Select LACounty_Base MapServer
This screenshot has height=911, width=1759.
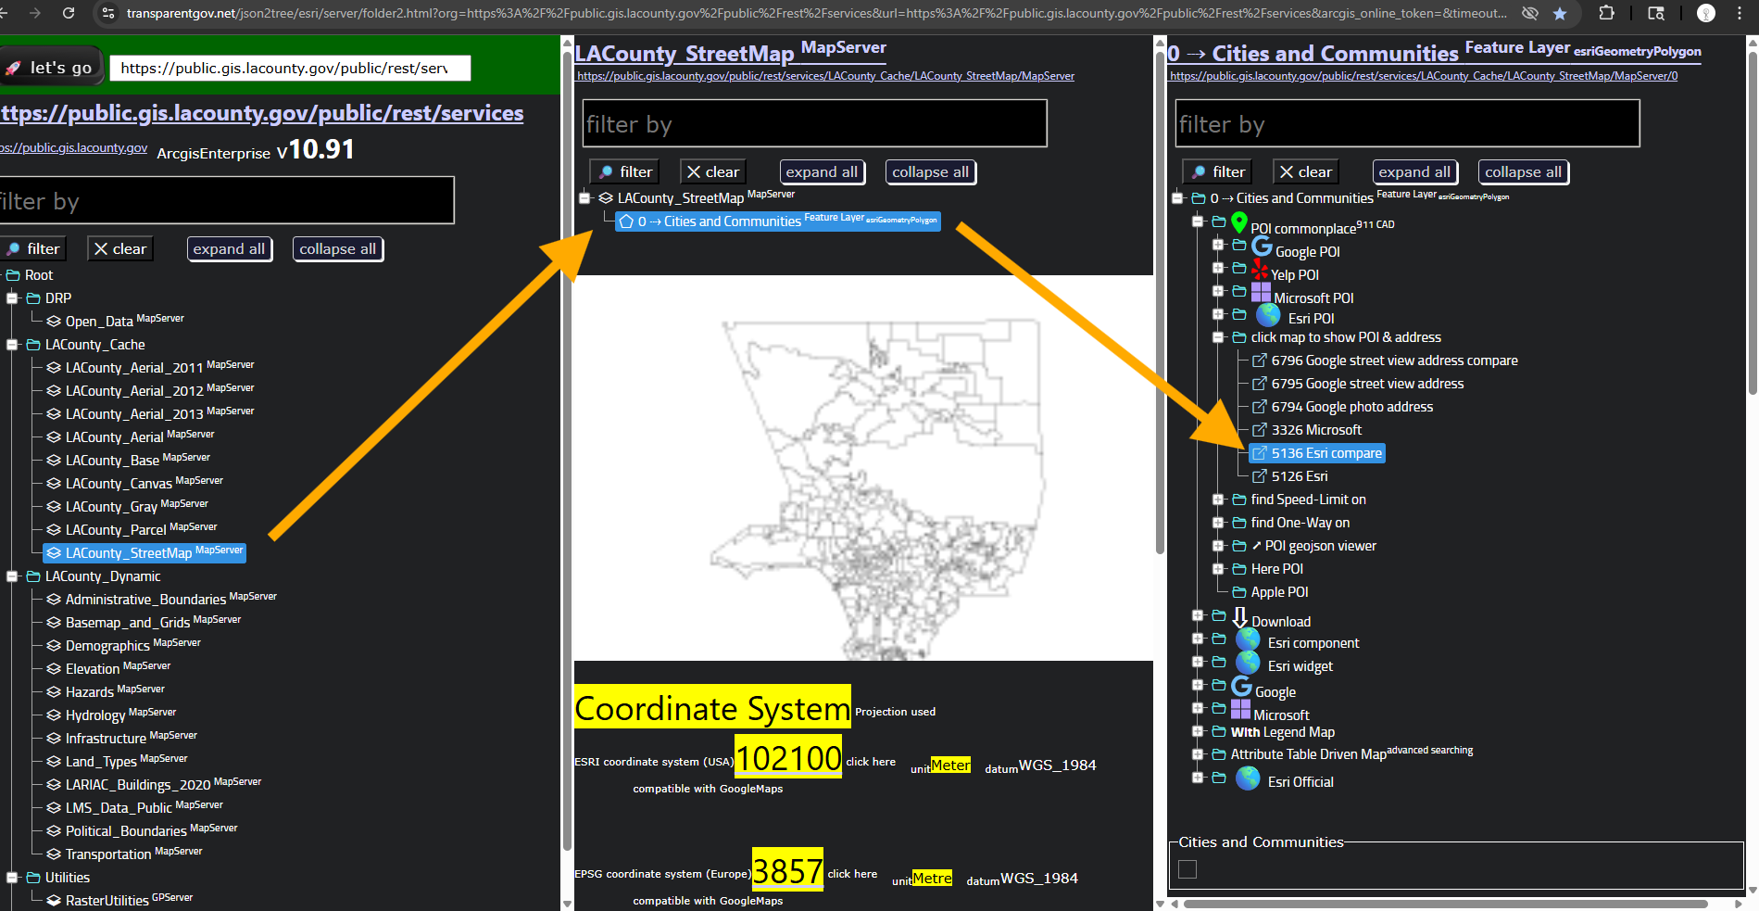click(x=129, y=461)
